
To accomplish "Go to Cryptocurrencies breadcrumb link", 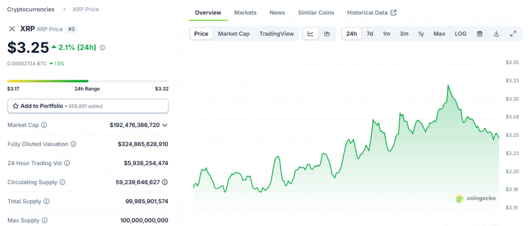I will pos(30,9).
